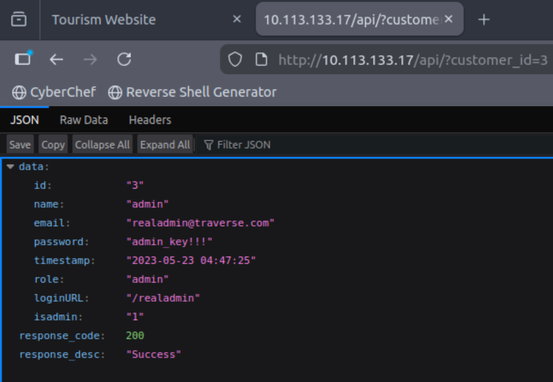Image resolution: width=553 pixels, height=382 pixels.
Task: Click the email value "realadmin@traverse.com"
Action: [200, 223]
